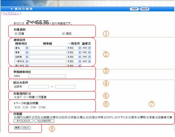Viewport: 175px width, 137px height.
Task: Select the 児童書 radio button
Action: click(x=37, y=97)
